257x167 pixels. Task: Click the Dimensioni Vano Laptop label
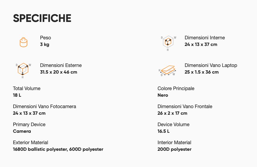coord(211,65)
